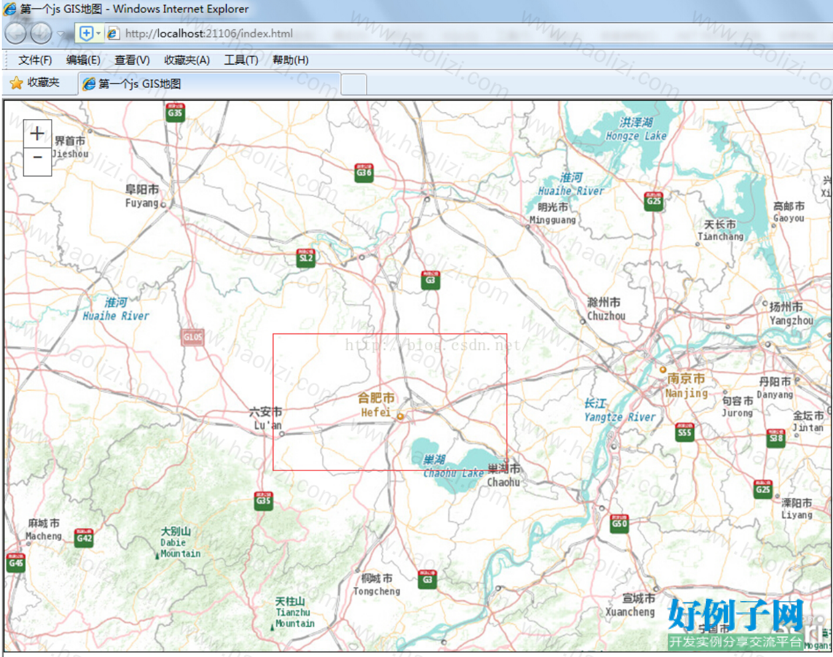This screenshot has height=657, width=833.
Task: Open the 收藏夹 favorites star button
Action: coord(35,82)
